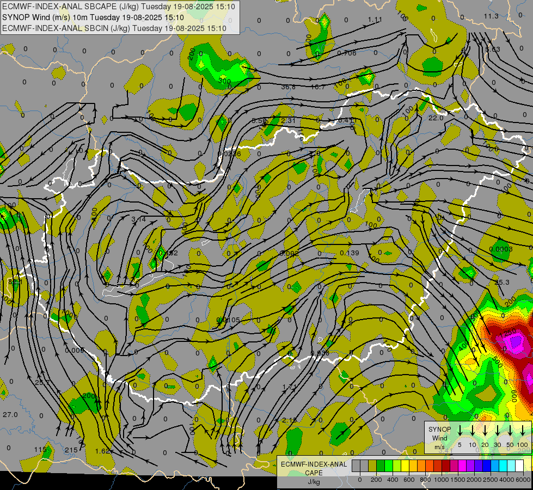Screen dimensions: 533x490
Task: Pick the dark red swatch in the CAPE legend
Action: (446, 466)
